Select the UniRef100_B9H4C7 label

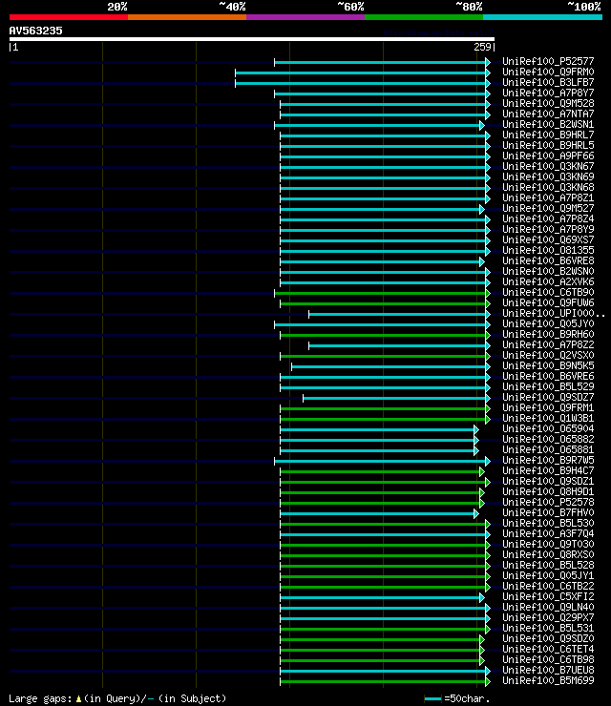pyautogui.click(x=548, y=471)
